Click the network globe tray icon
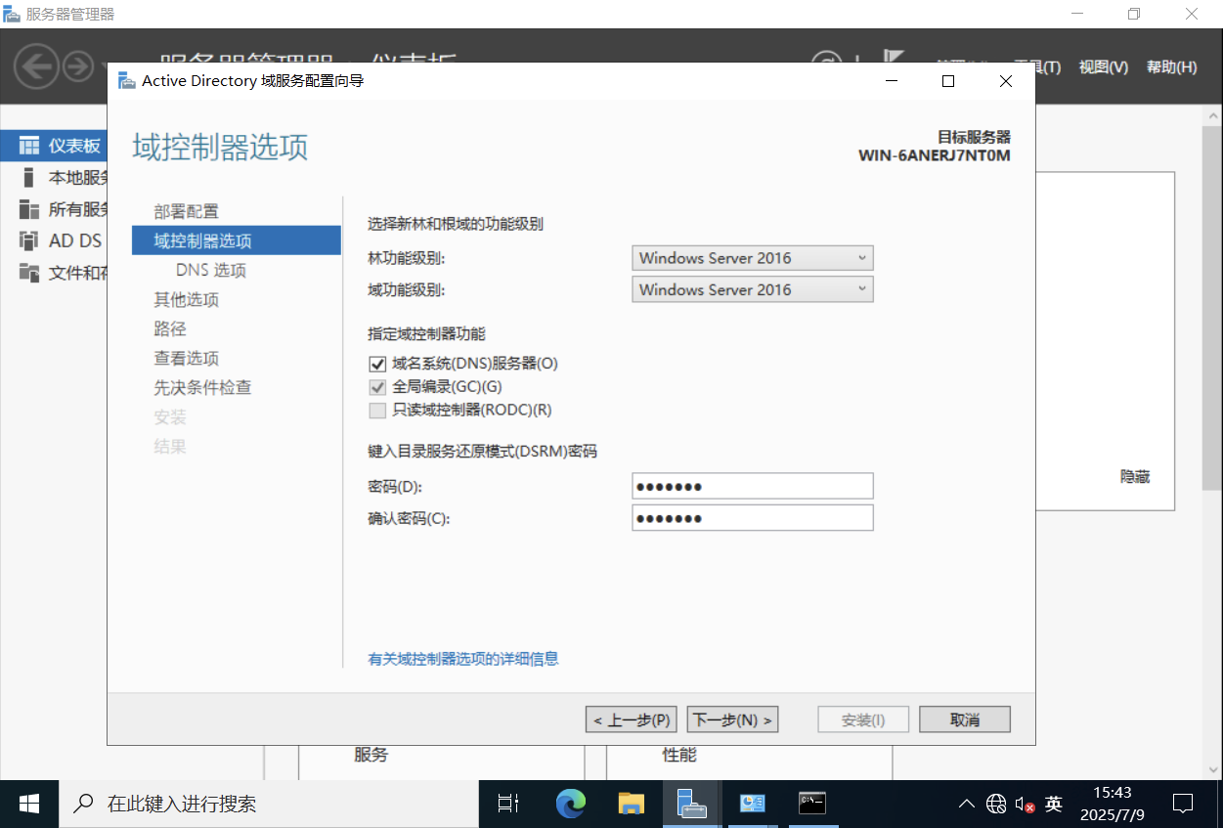1223x828 pixels. click(996, 804)
